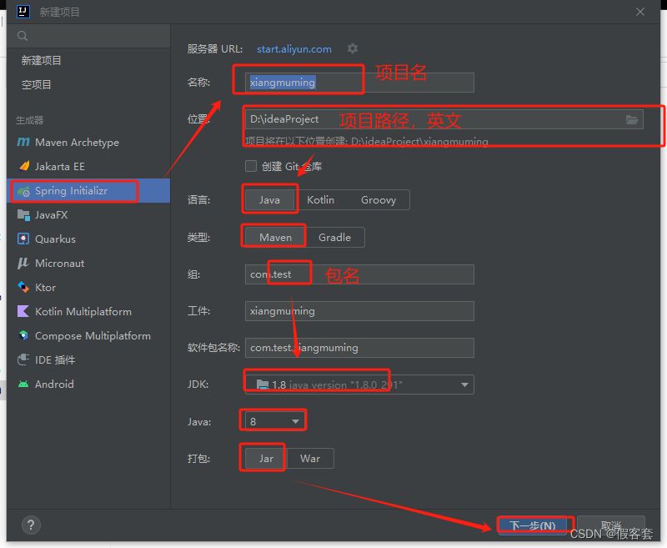Click the Kotlin Multiplatform icon
This screenshot has height=548, width=667.
[x=23, y=311]
